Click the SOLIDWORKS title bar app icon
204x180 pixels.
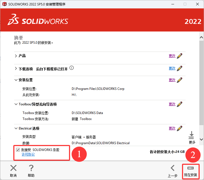(x=5, y=4)
